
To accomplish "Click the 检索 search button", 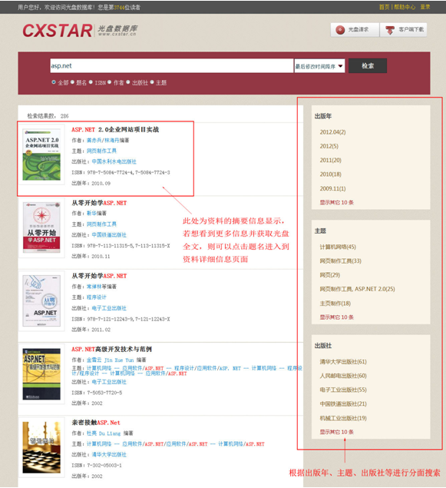I will pos(368,66).
